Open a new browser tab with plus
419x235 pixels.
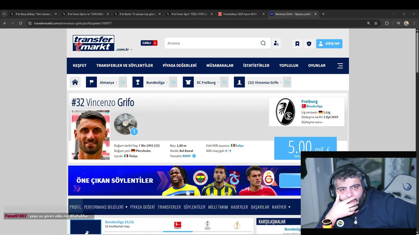[x=323, y=14]
